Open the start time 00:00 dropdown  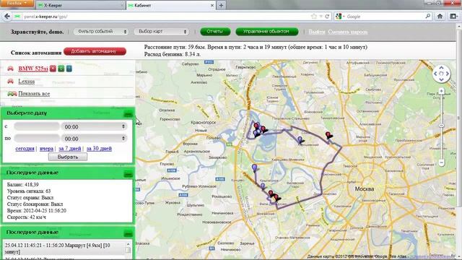(x=94, y=127)
